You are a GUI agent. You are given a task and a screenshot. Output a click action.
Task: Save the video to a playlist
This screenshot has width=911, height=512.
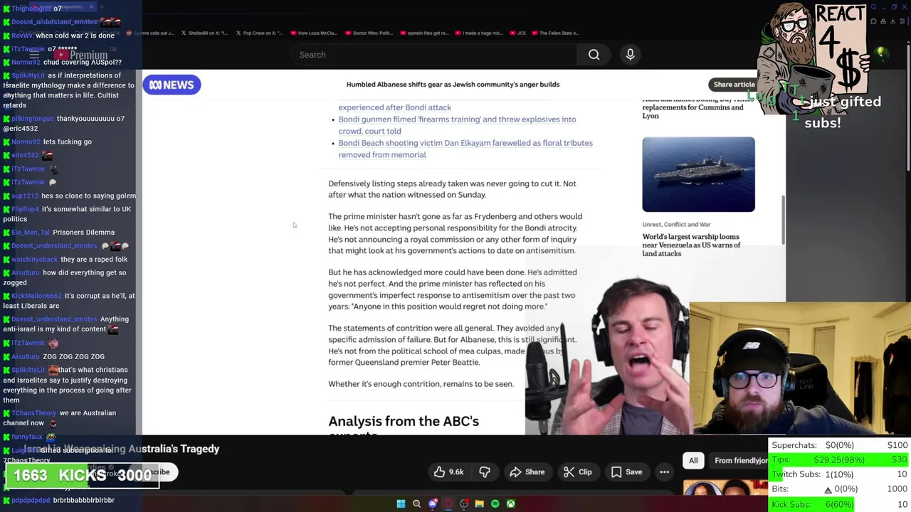(627, 472)
